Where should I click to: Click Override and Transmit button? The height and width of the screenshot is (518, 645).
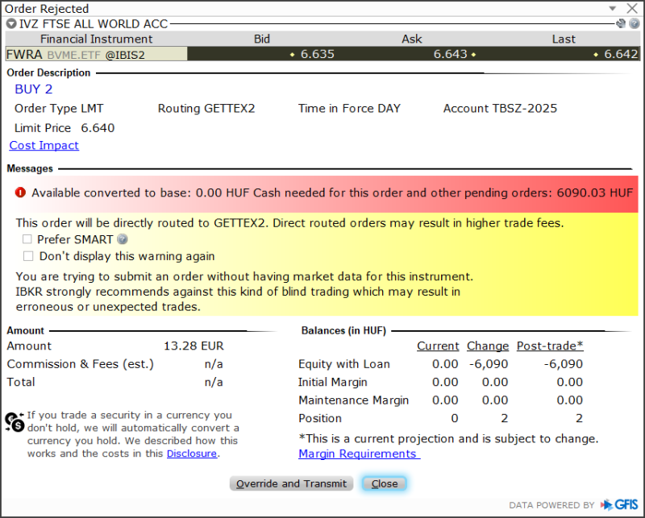tap(291, 483)
